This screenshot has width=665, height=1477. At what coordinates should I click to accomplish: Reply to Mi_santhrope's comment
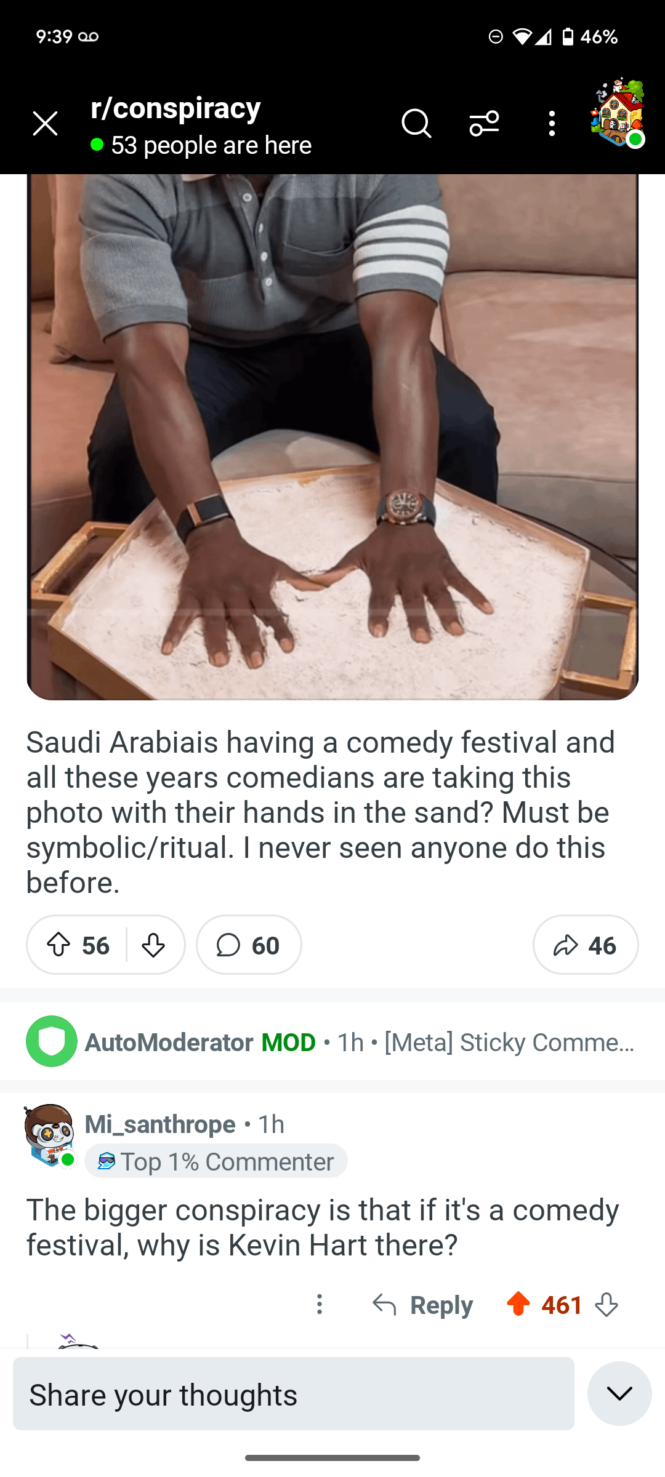(x=423, y=1304)
